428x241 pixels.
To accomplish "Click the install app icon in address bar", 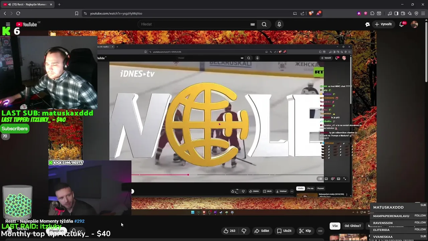I will 295,13.
